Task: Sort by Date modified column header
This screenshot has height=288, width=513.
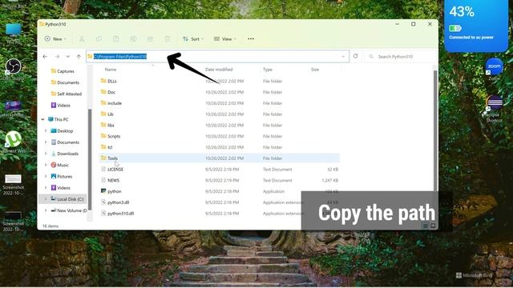Action: coord(219,70)
